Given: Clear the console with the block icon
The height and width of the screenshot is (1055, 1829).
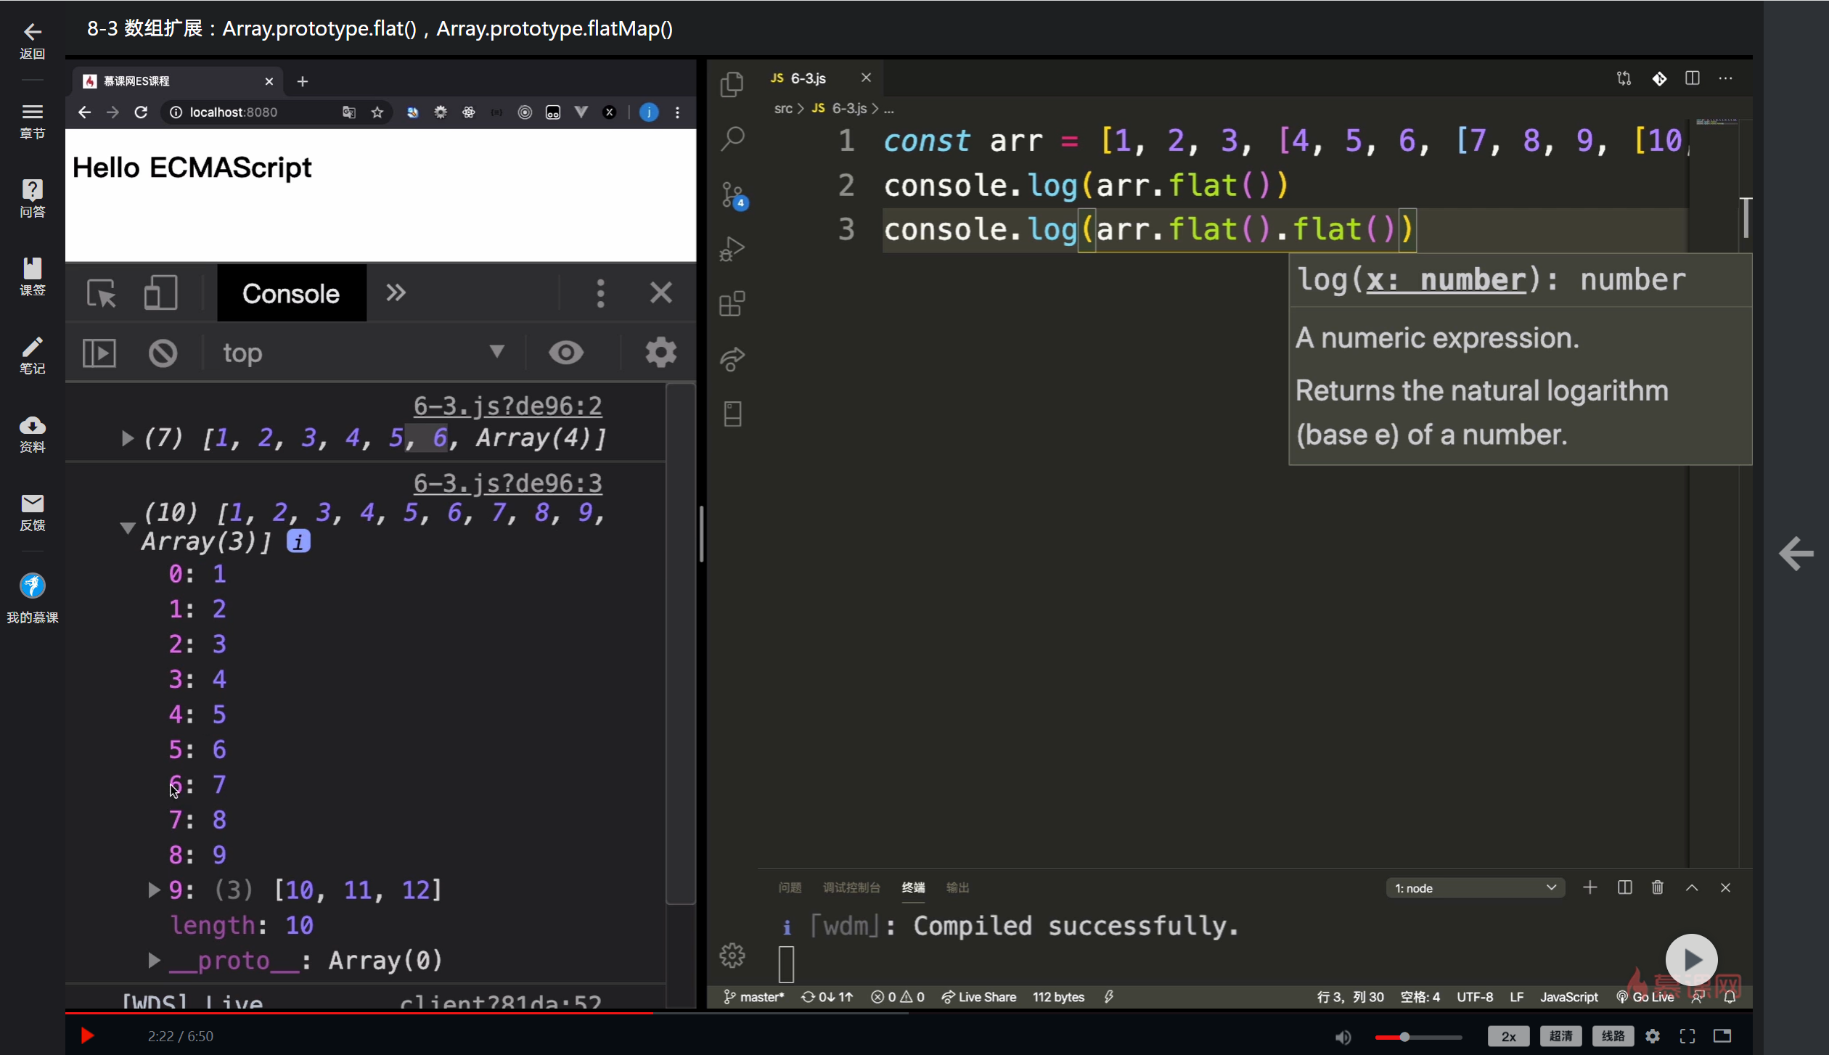Looking at the screenshot, I should [163, 353].
